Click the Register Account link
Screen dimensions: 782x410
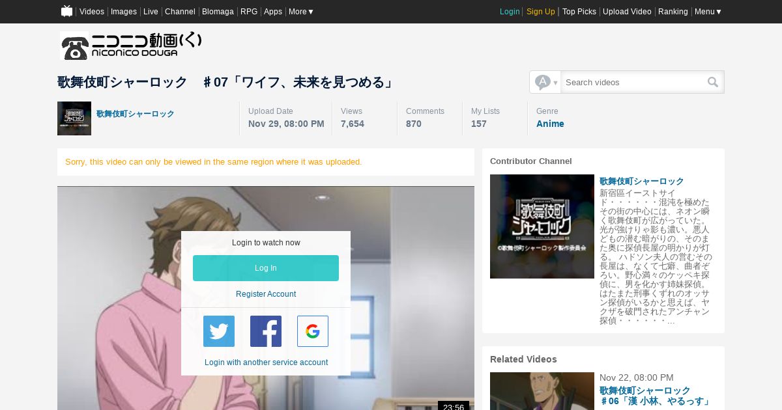tap(266, 294)
